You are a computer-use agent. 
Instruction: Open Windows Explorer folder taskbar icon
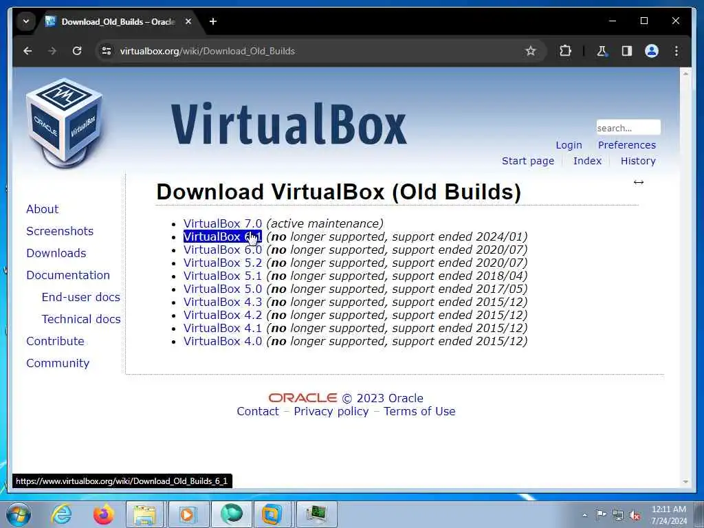[144, 514]
